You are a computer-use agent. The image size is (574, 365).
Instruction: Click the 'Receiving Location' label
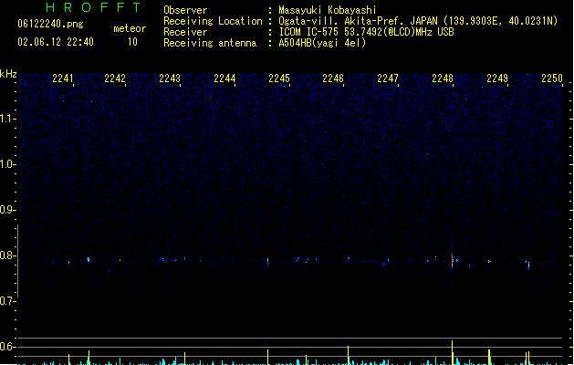213,21
